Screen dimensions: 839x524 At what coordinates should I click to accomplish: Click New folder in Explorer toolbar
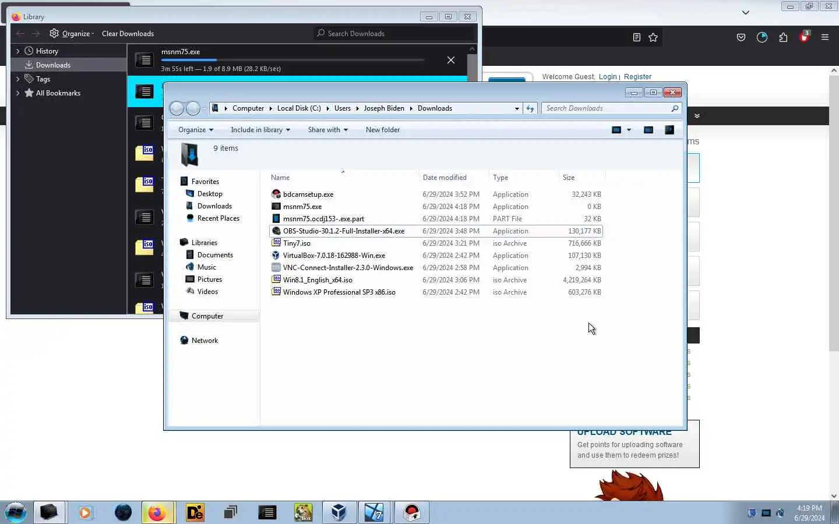click(x=383, y=130)
